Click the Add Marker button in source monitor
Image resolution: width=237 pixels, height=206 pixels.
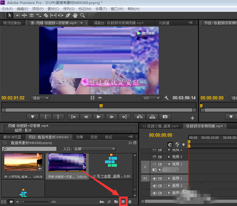[33, 117]
